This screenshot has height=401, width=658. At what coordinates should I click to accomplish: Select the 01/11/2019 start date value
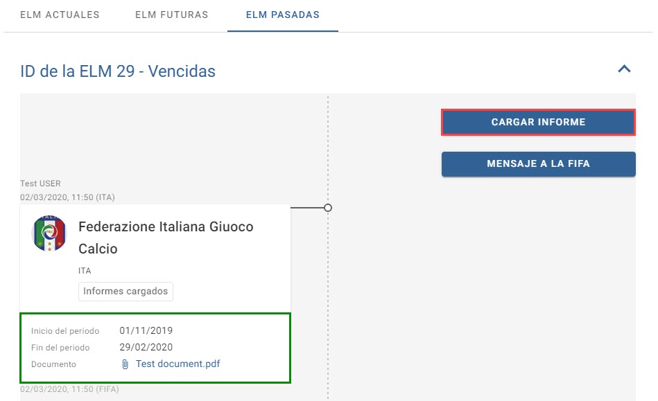146,330
